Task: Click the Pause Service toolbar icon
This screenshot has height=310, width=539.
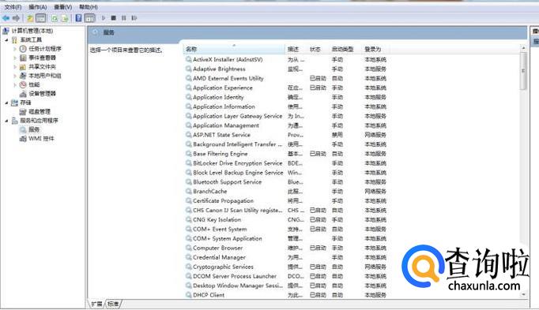Action: click(x=124, y=18)
